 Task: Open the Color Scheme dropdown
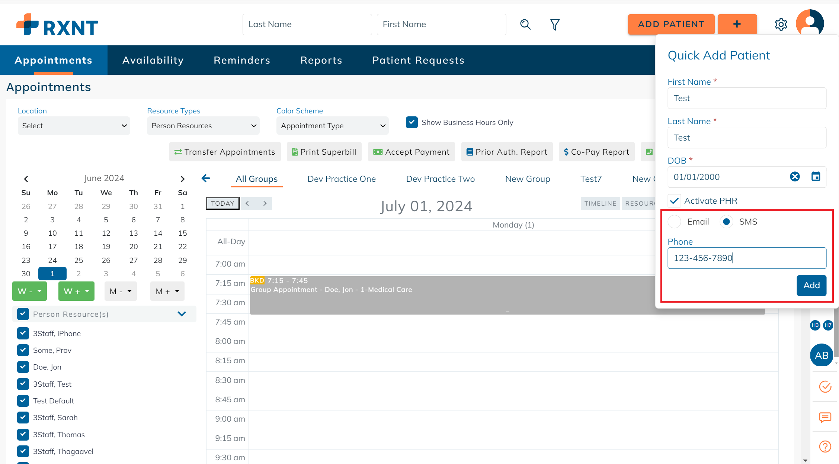click(332, 126)
